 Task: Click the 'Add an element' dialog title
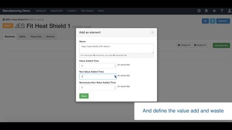90,32
